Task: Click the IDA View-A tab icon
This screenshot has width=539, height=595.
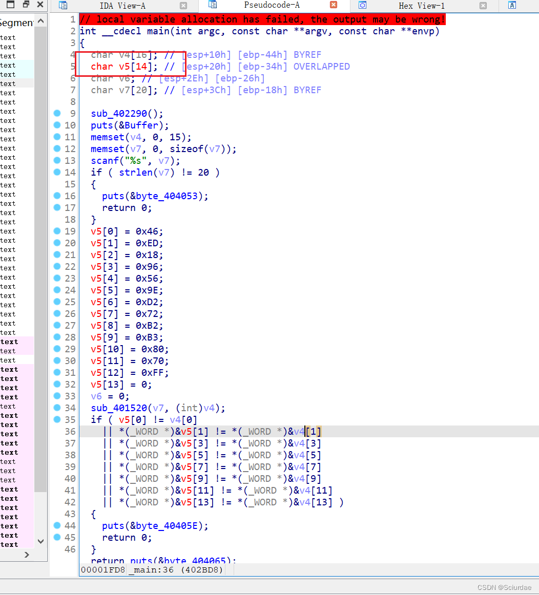Action: coord(63,5)
